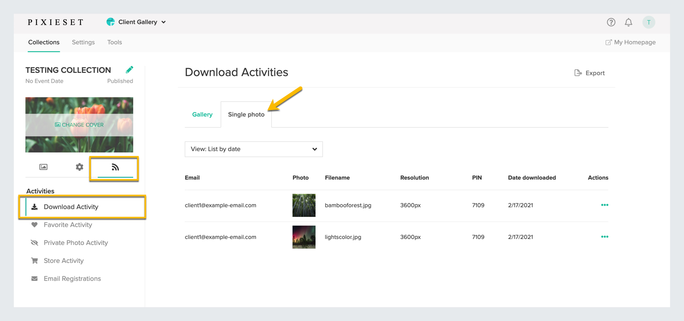Screen dimensions: 684x321
Task: Click the Resolution column header
Action: click(415, 178)
